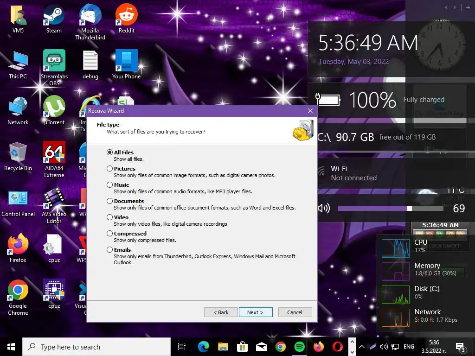Open the Reddit desktop shortcut

click(x=127, y=19)
